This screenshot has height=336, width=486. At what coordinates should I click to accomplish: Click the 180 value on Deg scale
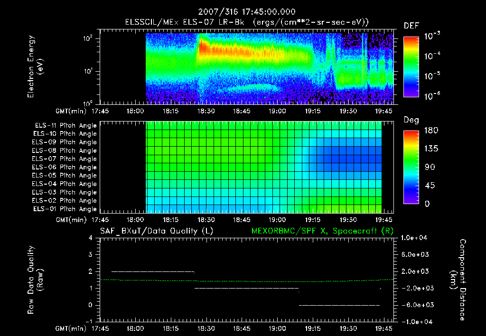click(x=431, y=130)
